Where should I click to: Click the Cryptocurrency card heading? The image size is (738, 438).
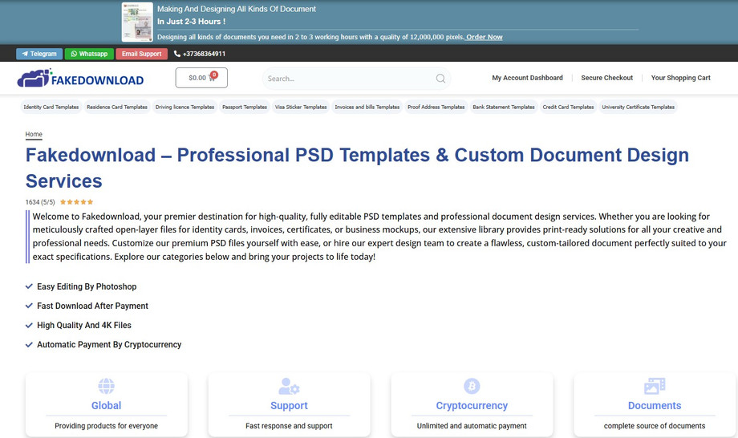click(x=472, y=406)
